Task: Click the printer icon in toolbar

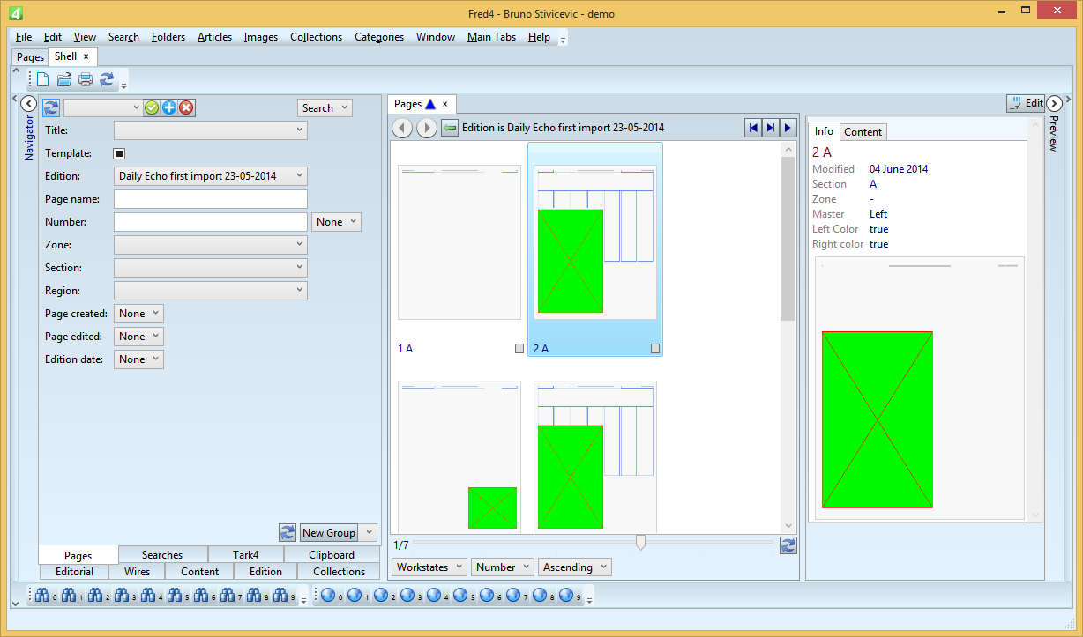Action: pyautogui.click(x=86, y=79)
